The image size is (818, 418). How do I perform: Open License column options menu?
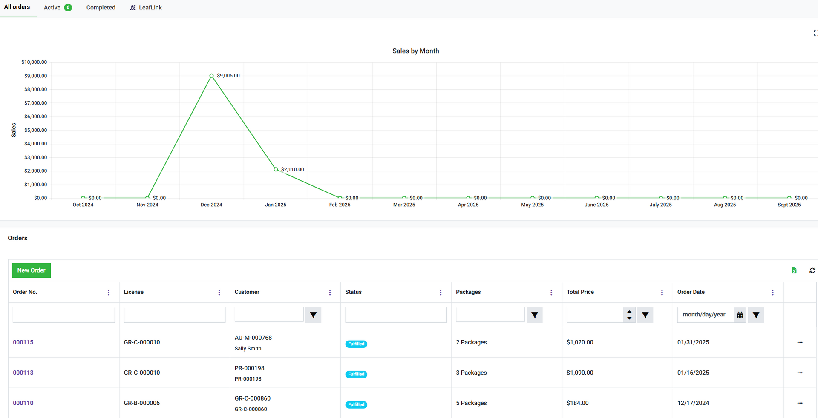[219, 292]
